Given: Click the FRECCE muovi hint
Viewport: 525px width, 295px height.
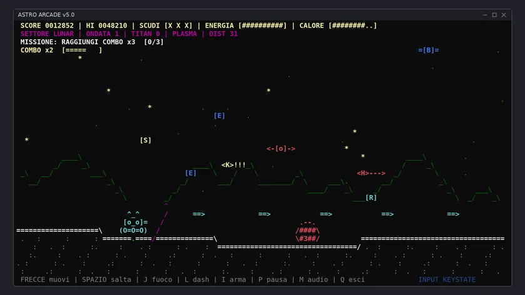Looking at the screenshot, I should 45,279.
